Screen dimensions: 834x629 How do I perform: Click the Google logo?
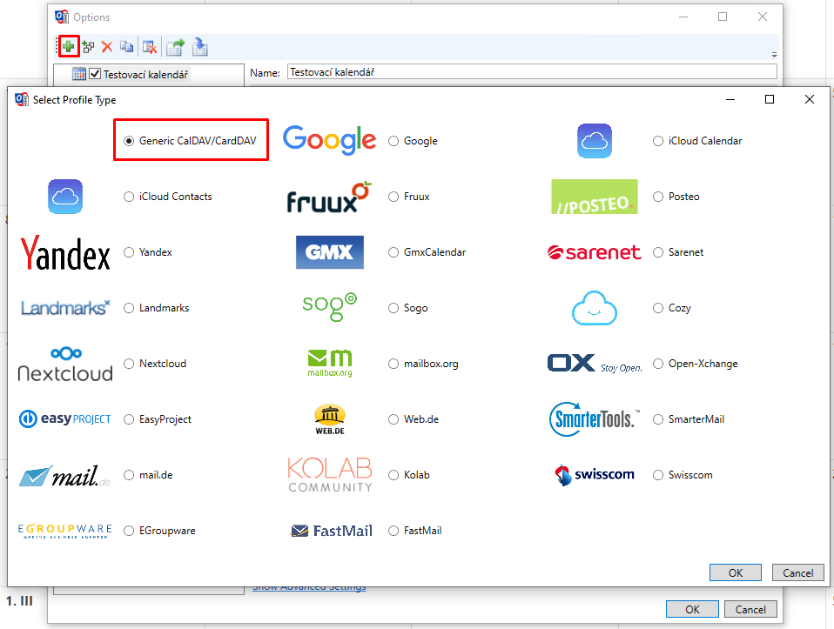click(329, 140)
